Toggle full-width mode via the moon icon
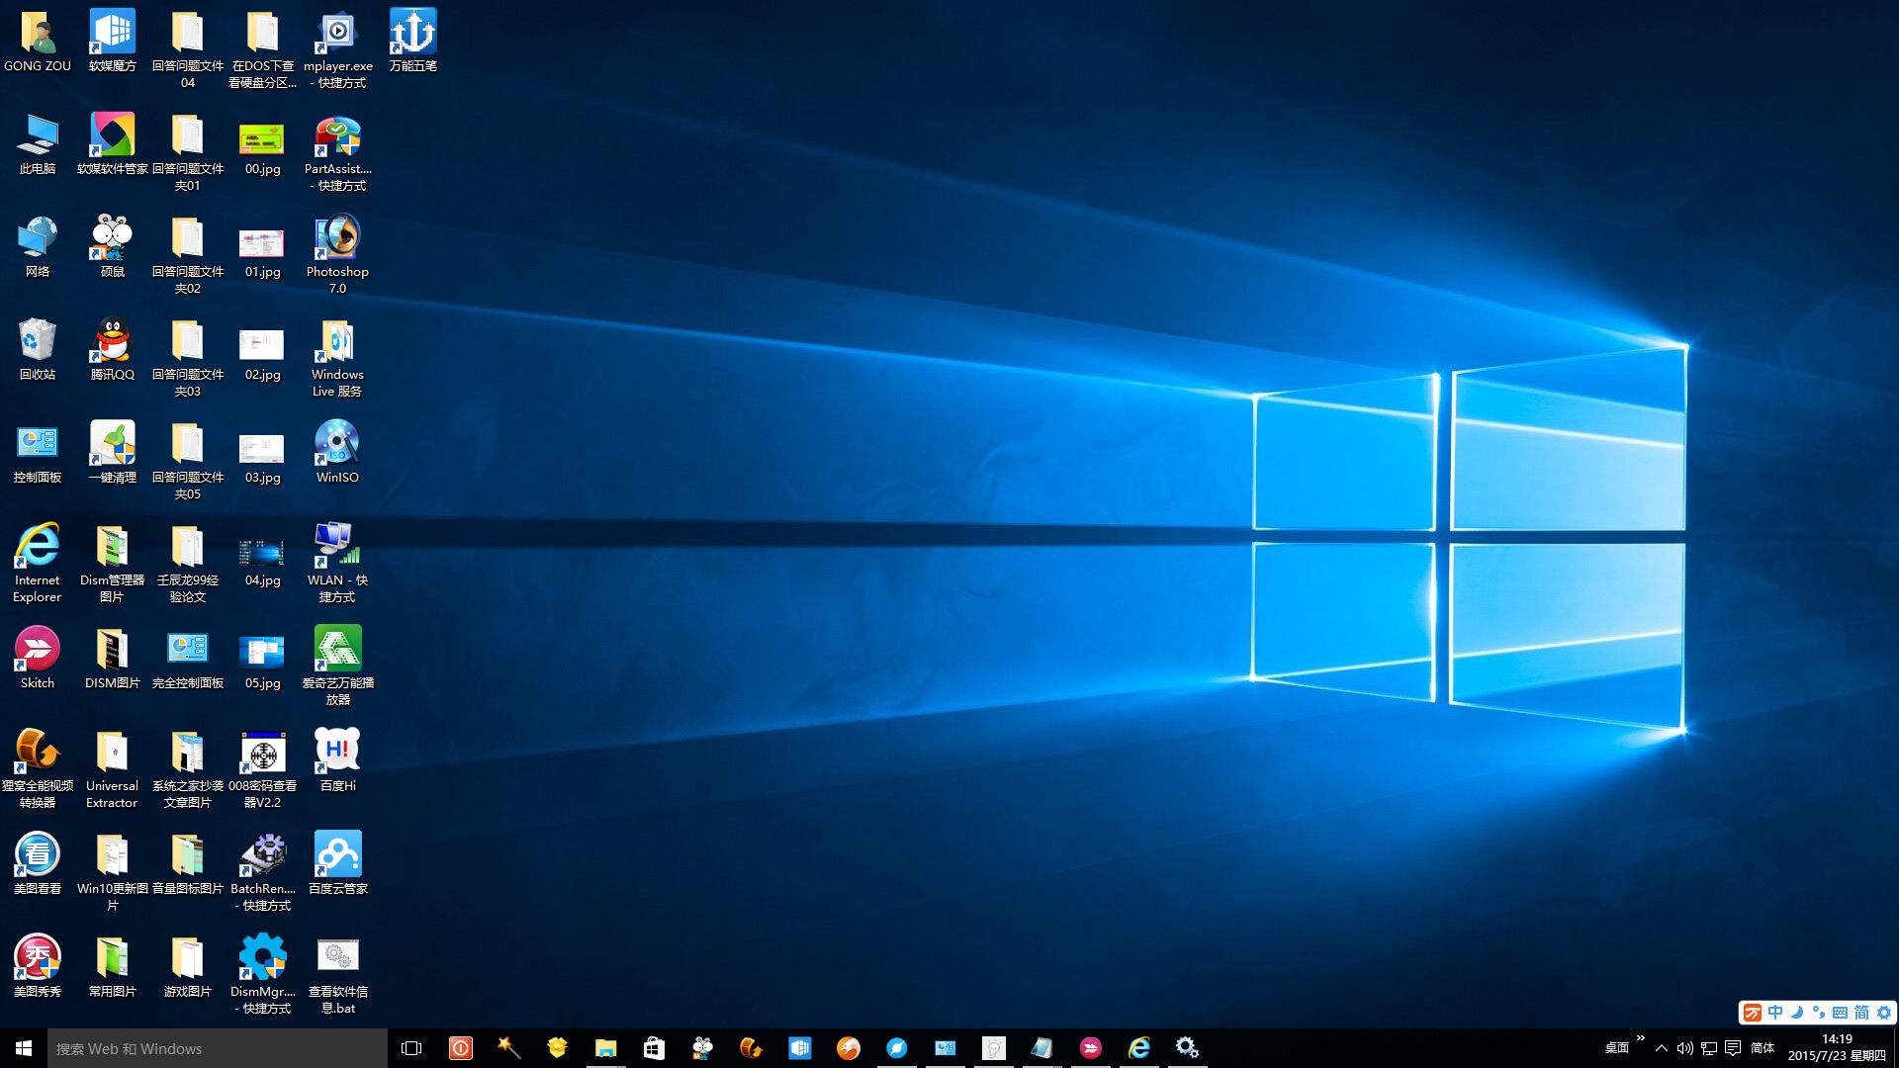This screenshot has height=1068, width=1899. click(1797, 1013)
